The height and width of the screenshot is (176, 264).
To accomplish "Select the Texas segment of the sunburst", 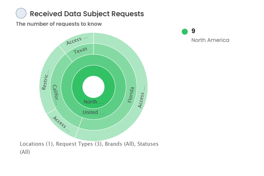I will click(80, 50).
